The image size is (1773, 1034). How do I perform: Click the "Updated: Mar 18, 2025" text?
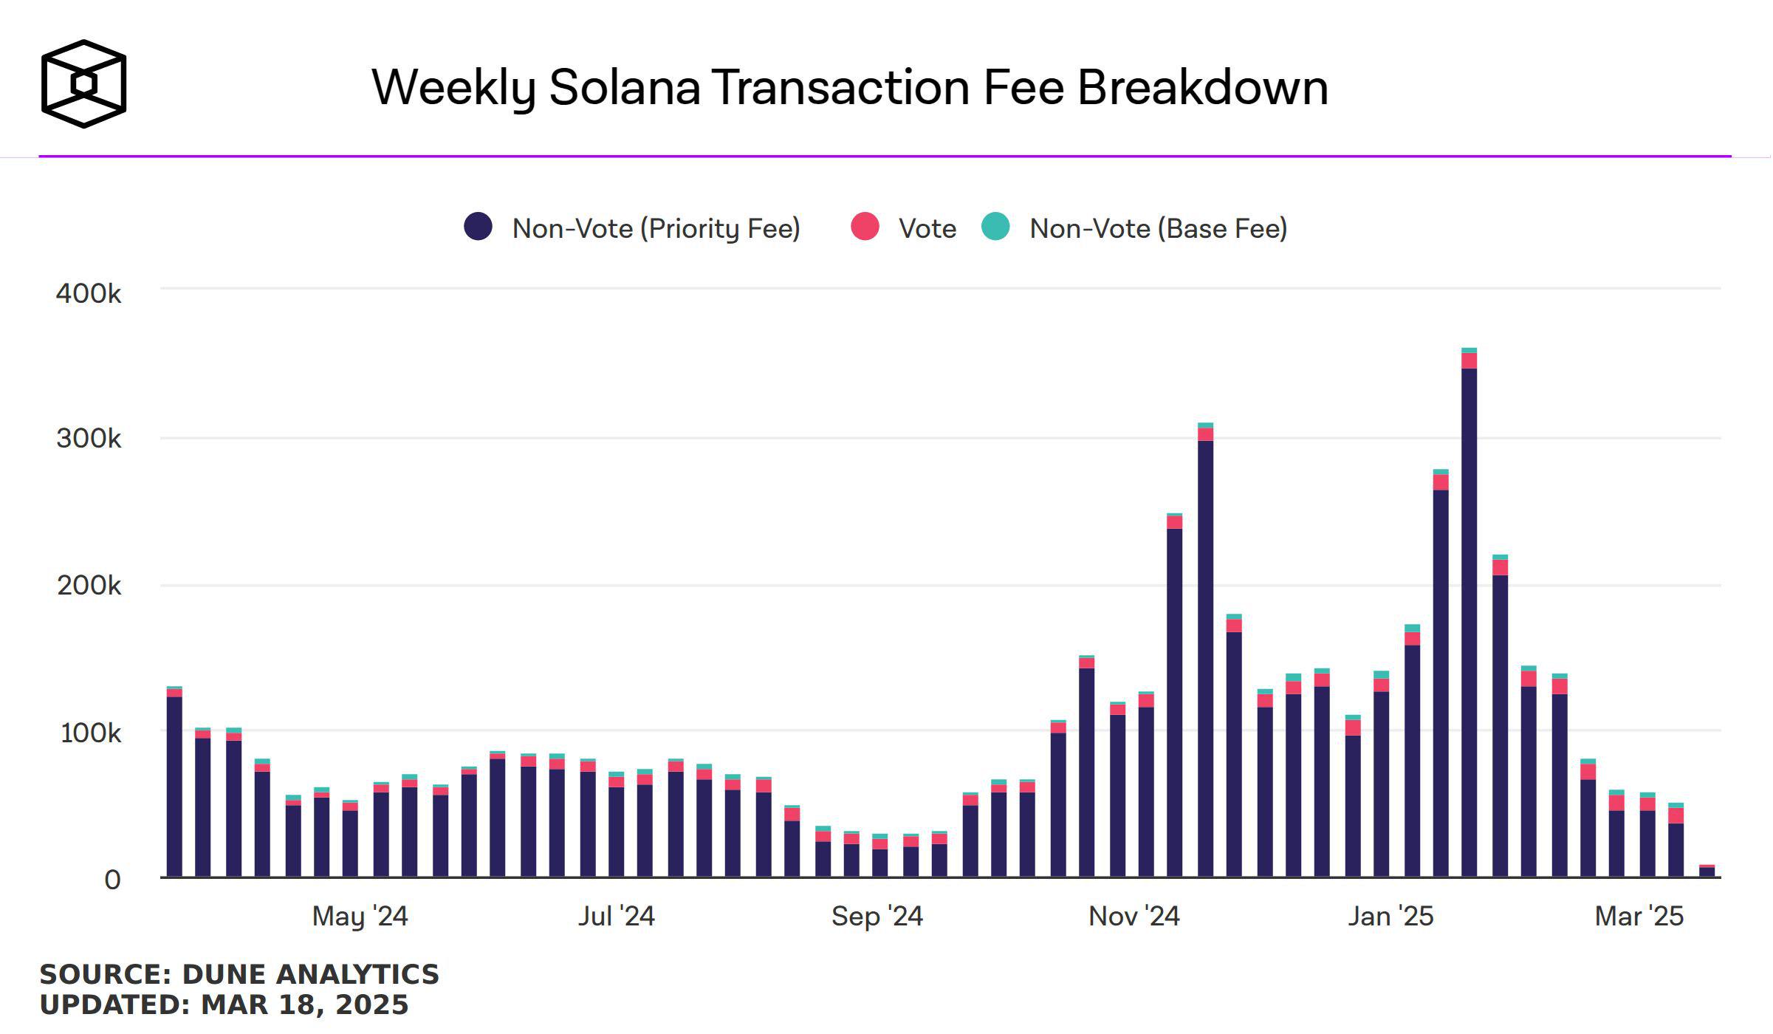pyautogui.click(x=224, y=1005)
